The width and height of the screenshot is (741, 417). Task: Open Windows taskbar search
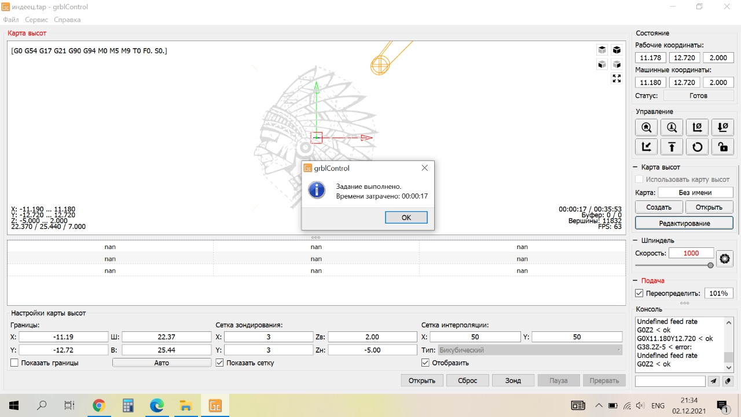click(42, 405)
